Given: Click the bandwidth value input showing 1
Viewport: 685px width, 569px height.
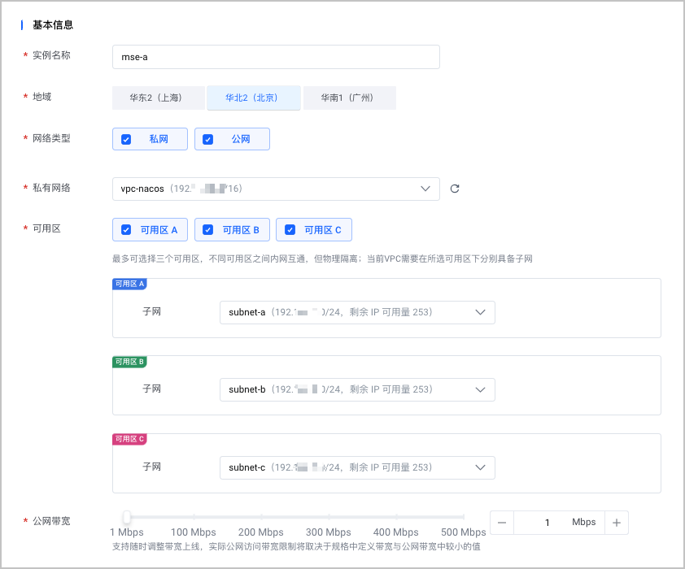Looking at the screenshot, I should pos(547,523).
